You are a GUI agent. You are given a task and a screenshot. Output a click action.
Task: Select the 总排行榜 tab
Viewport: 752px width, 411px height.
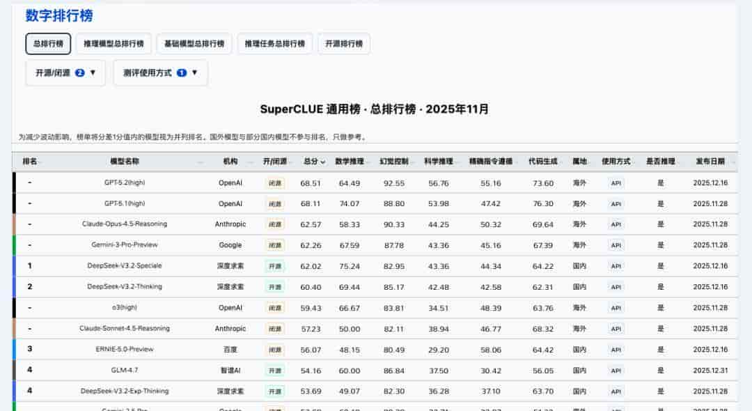click(x=48, y=44)
